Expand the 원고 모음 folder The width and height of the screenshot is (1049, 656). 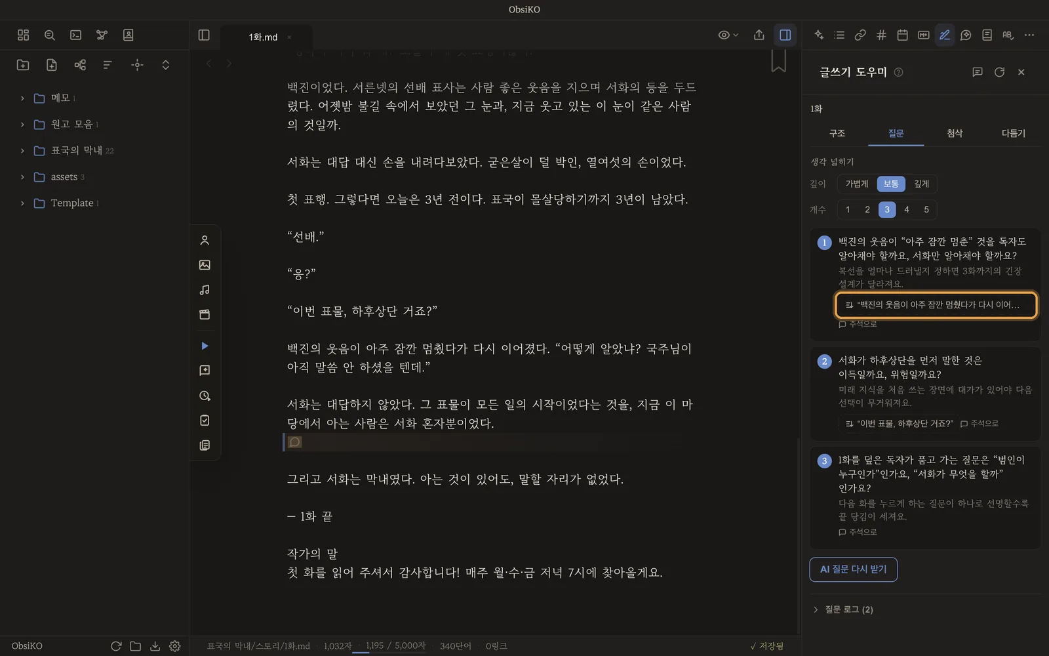tap(22, 125)
